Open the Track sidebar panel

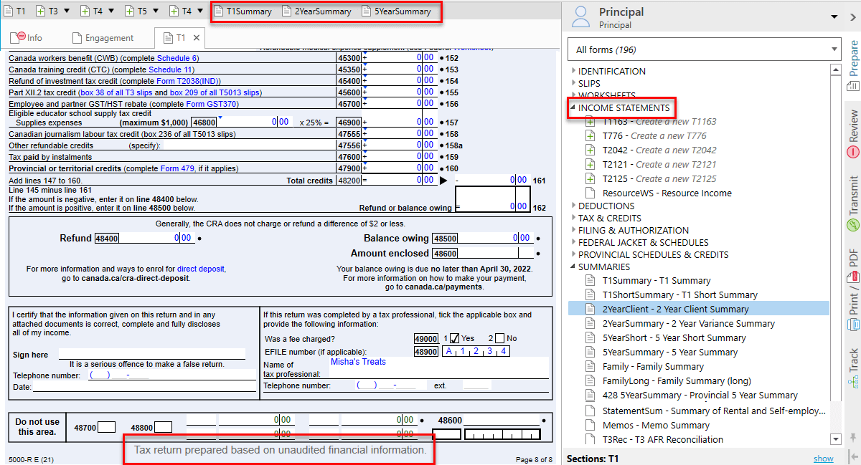tap(853, 368)
